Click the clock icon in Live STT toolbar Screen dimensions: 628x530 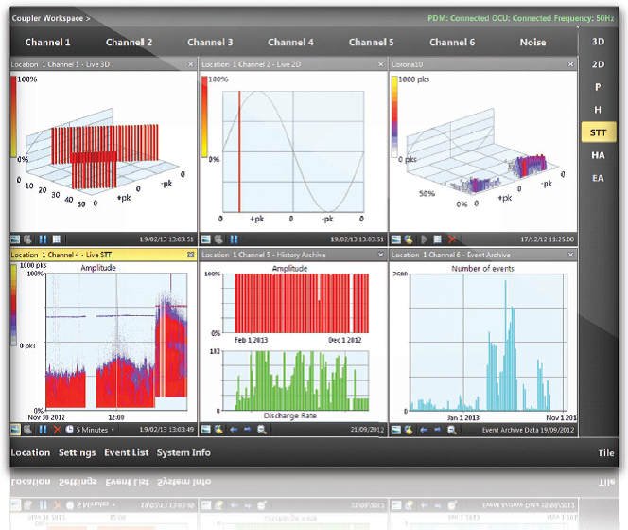tap(69, 430)
